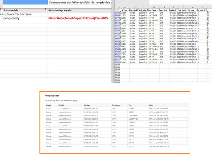Click '1.4 TSI PHEV' in the compatibility table

pyautogui.click(x=134, y=119)
